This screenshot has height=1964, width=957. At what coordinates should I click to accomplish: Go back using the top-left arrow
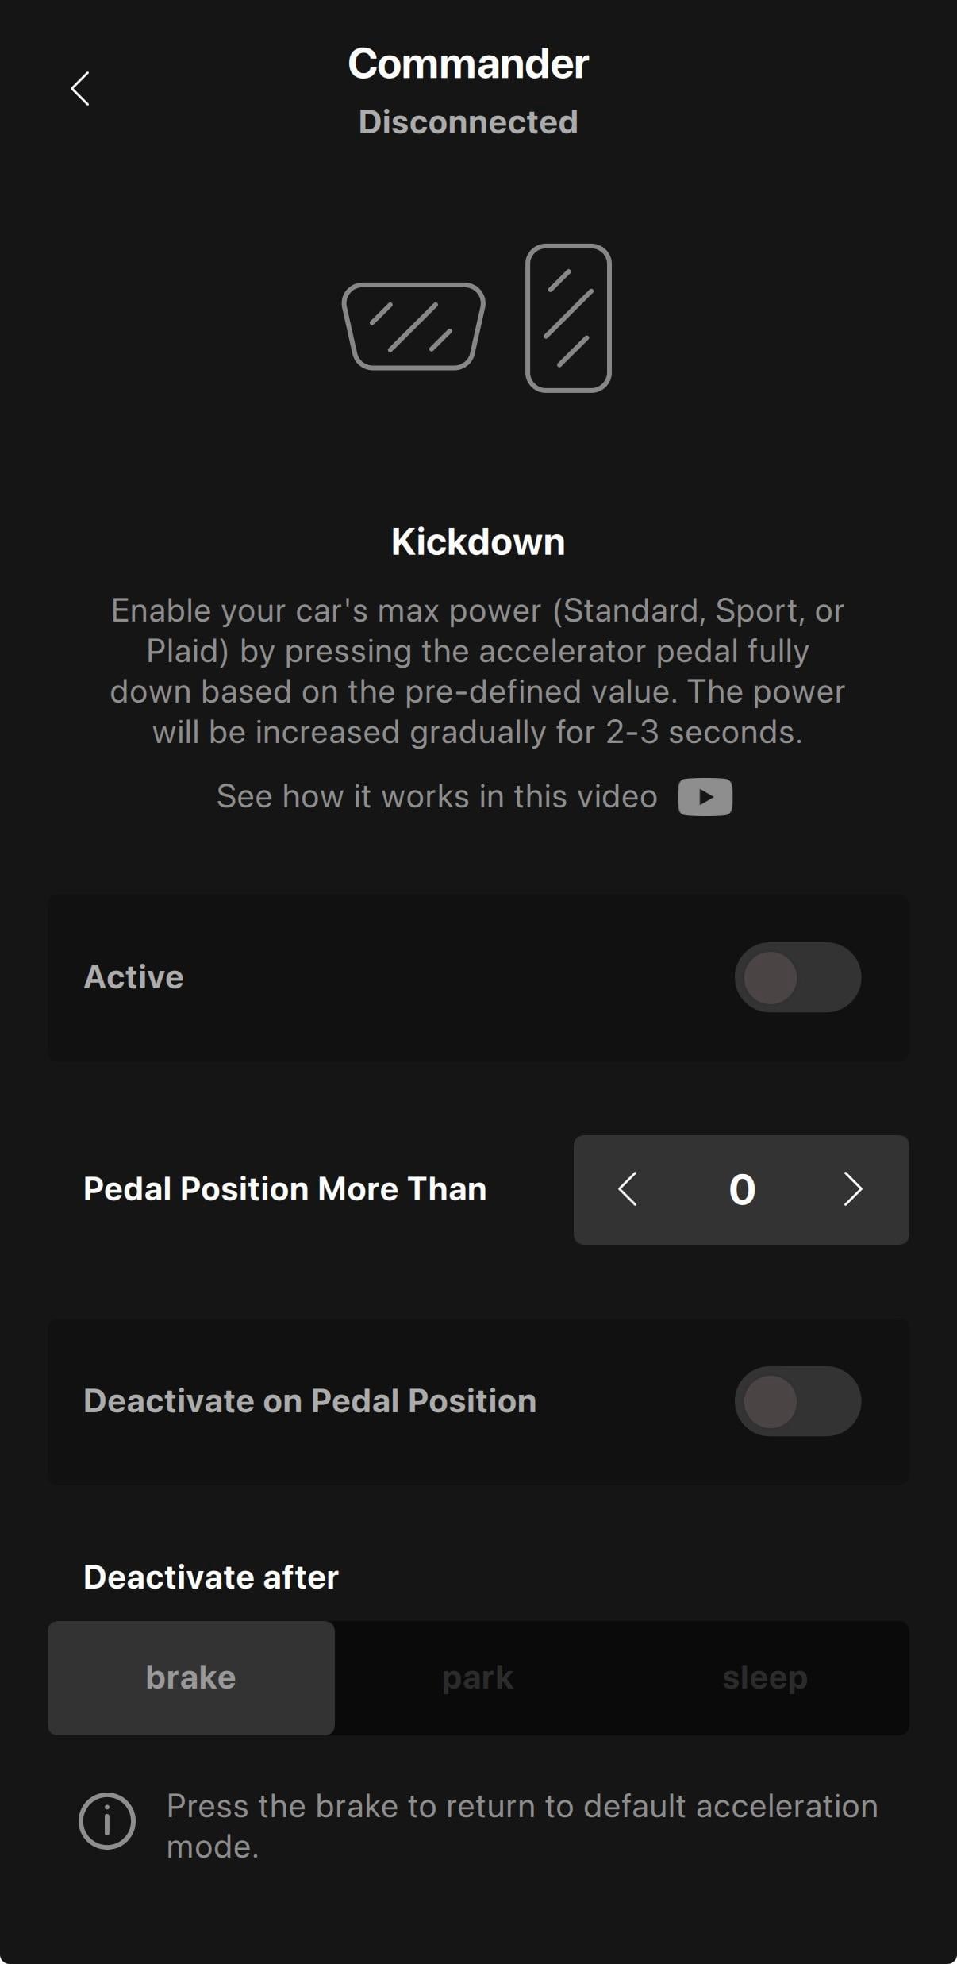[80, 88]
